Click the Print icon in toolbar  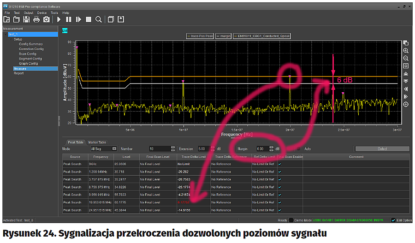(36, 20)
